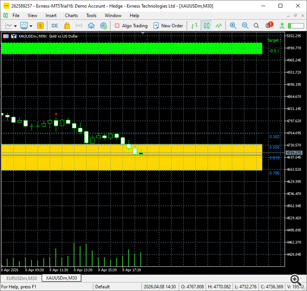Open the Help menu
Image resolution: width=307 pixels, height=291 pixels.
pos(134,16)
